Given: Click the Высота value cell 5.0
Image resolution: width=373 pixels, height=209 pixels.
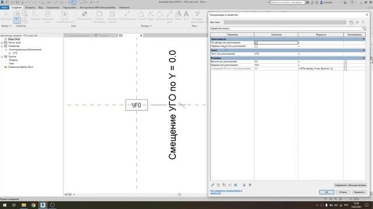Looking at the screenshot, I should click(276, 62).
